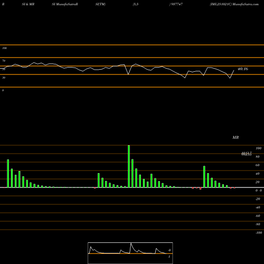Click the 'SI MunafaSutraR' header text

pyautogui.click(x=65, y=4)
